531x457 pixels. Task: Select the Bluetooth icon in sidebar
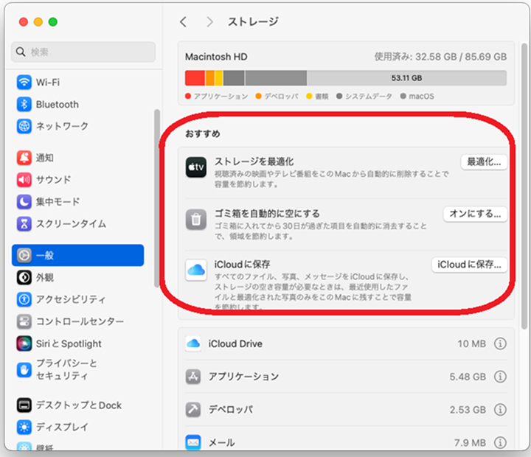click(x=24, y=104)
